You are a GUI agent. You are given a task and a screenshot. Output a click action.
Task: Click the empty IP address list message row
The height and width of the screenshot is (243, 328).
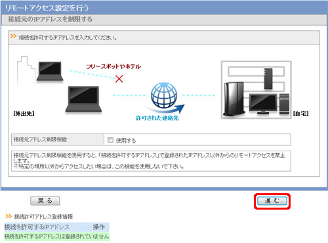click(56, 236)
